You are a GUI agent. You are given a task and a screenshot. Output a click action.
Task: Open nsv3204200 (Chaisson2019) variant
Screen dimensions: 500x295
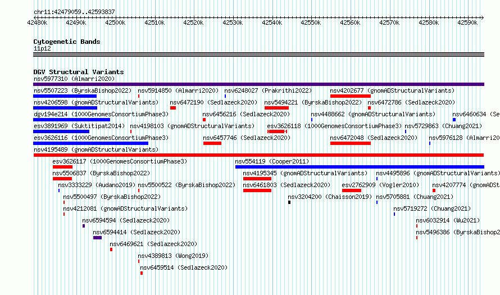[330, 197]
